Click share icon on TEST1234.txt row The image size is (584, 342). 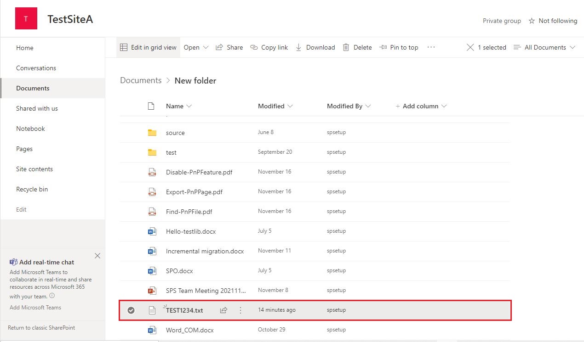tap(223, 310)
